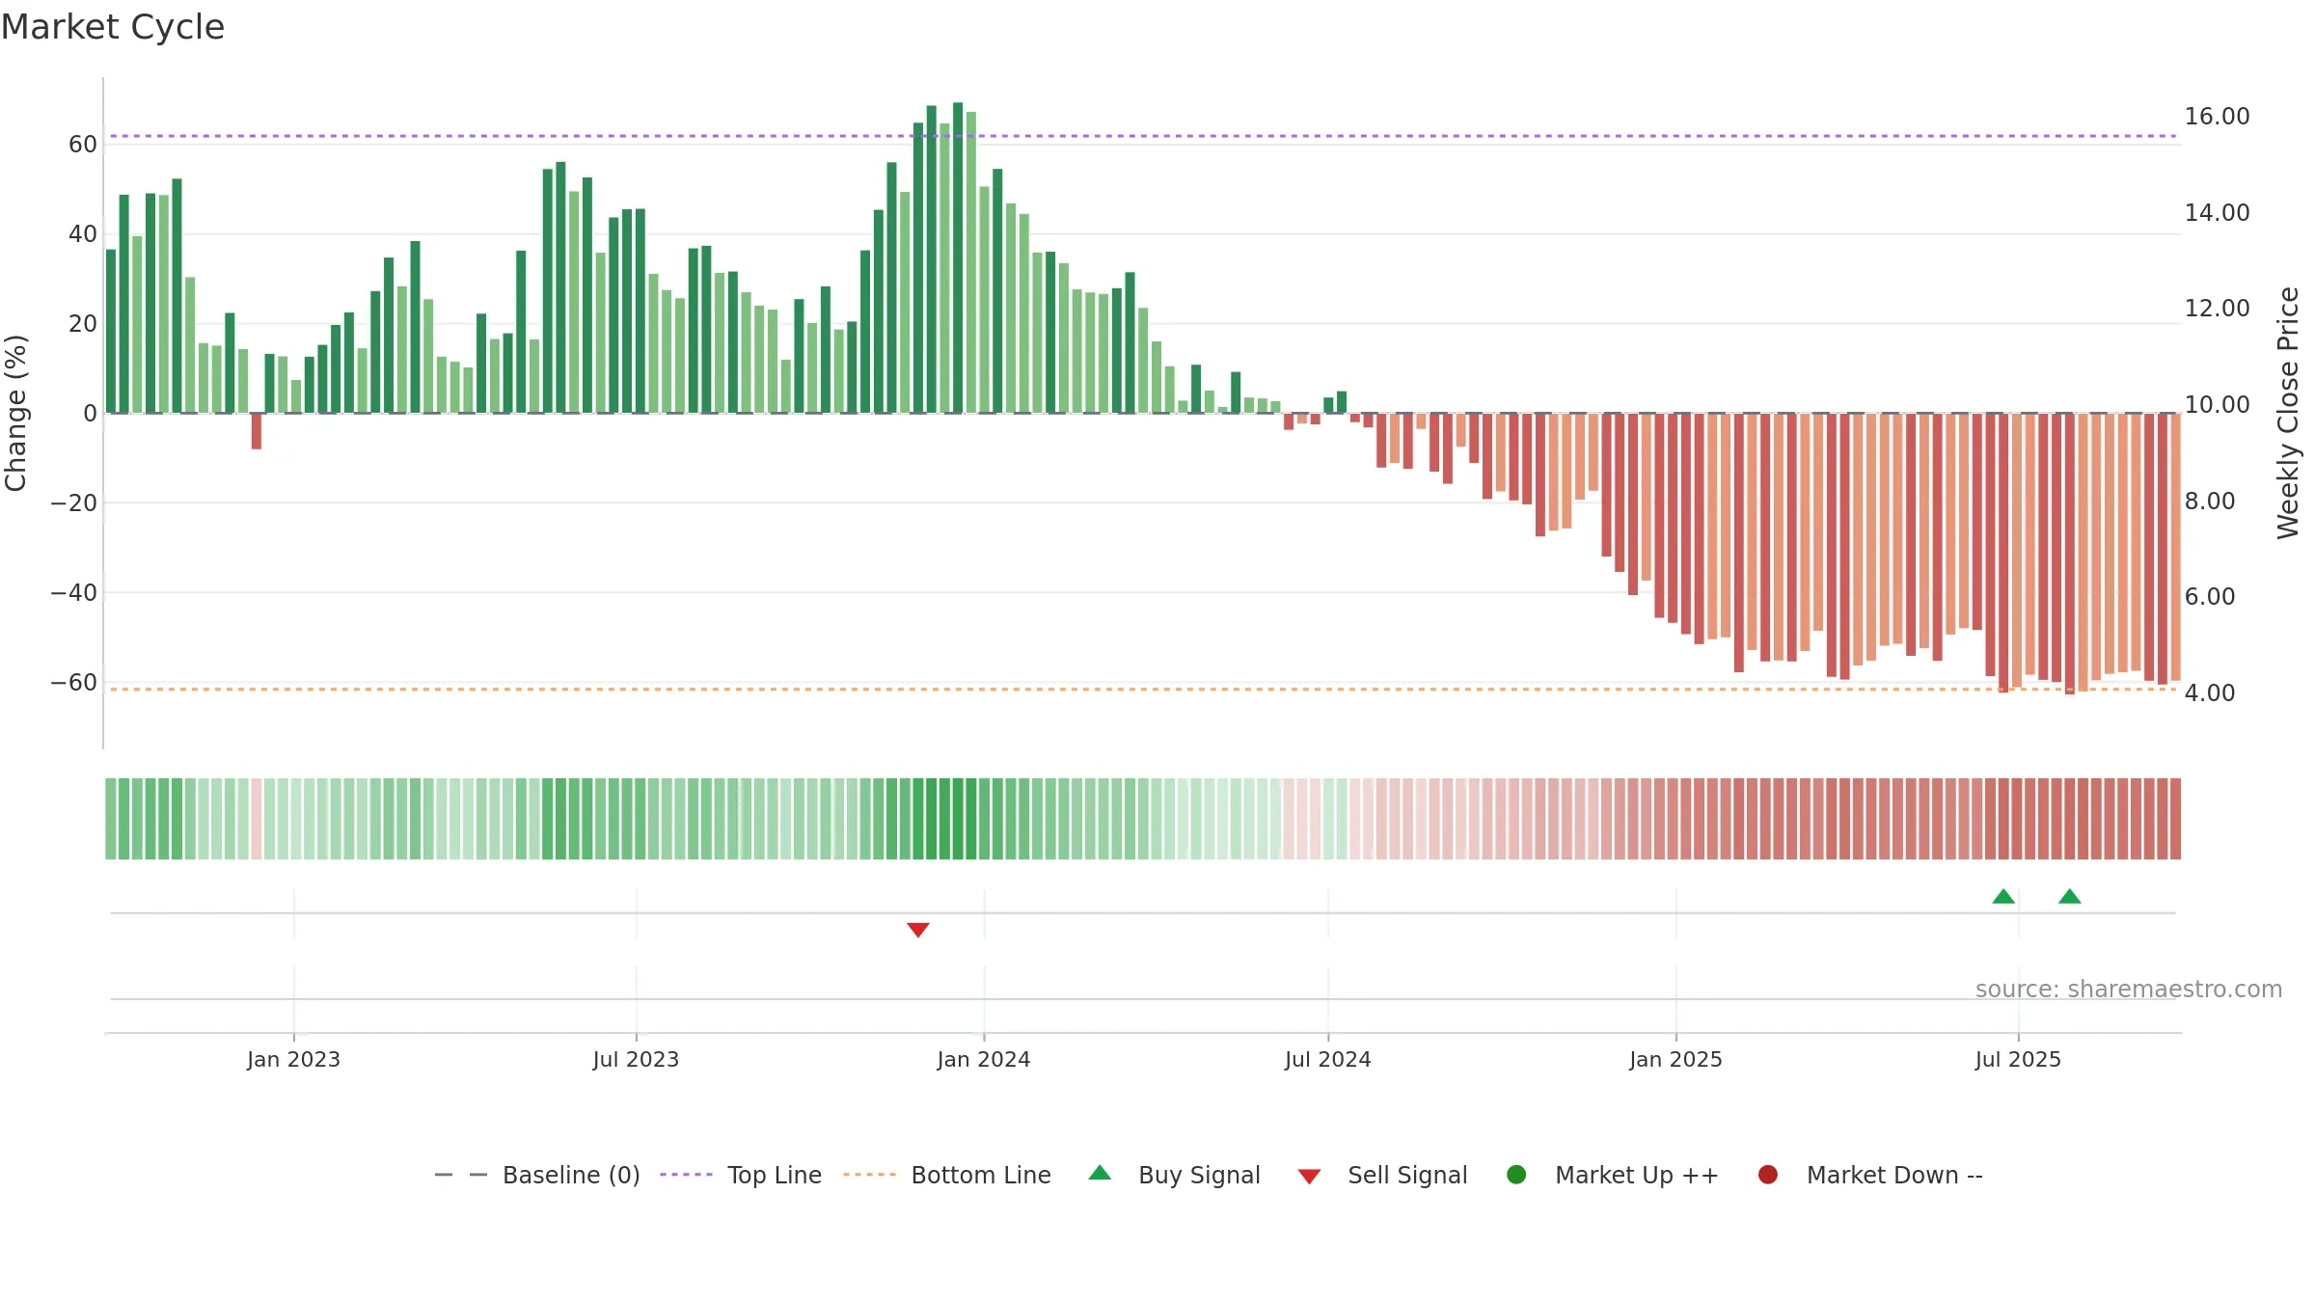Toggle the Bottom Line legend entry

947,1175
